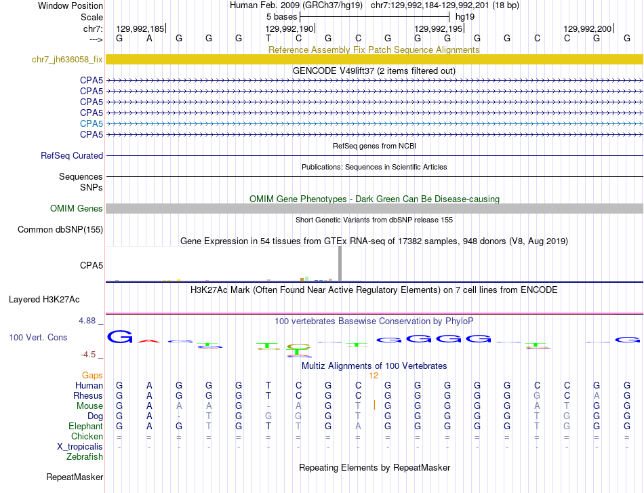This screenshot has height=493, width=644.
Task: Click the gray OMIM Genes bar
Action: coord(374,208)
